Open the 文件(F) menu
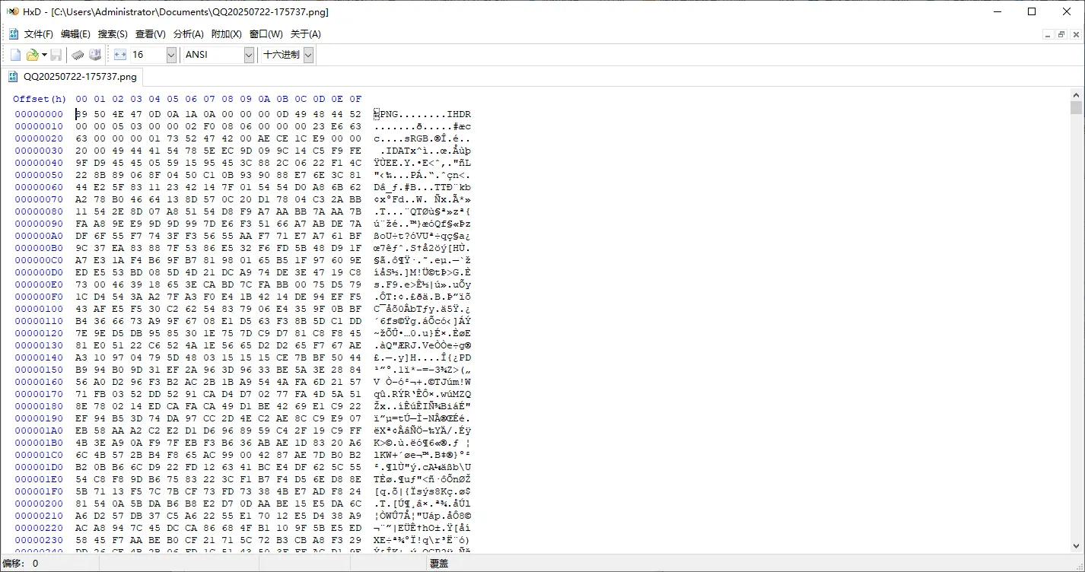Viewport: 1085px width, 572px height. tap(39, 34)
